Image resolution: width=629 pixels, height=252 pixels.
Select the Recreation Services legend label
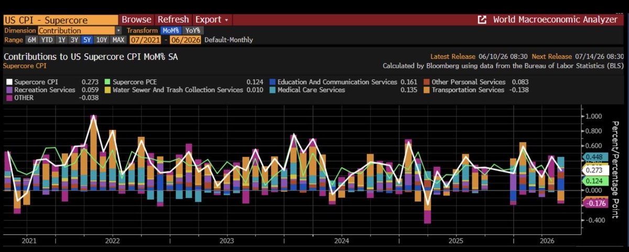tap(44, 90)
